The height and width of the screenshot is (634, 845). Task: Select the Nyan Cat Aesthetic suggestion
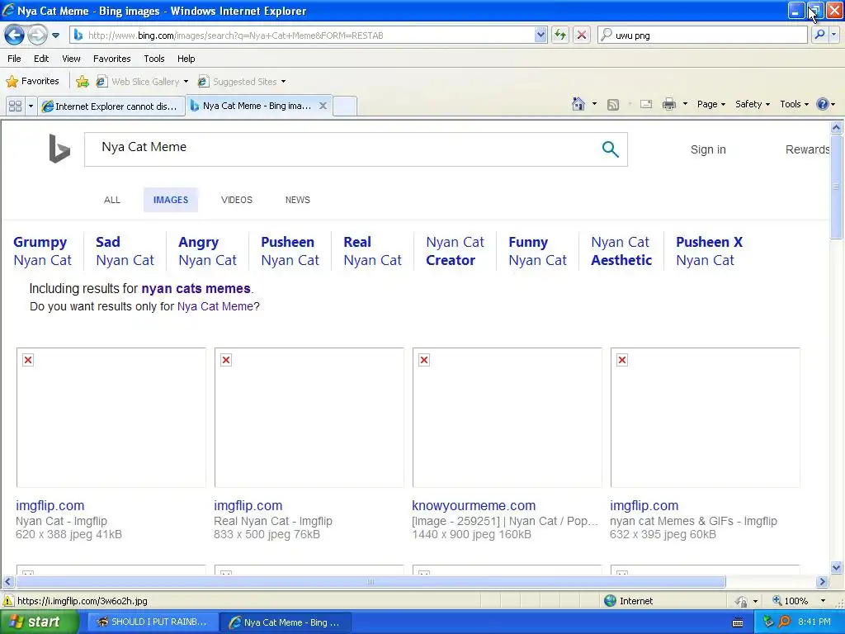point(621,251)
